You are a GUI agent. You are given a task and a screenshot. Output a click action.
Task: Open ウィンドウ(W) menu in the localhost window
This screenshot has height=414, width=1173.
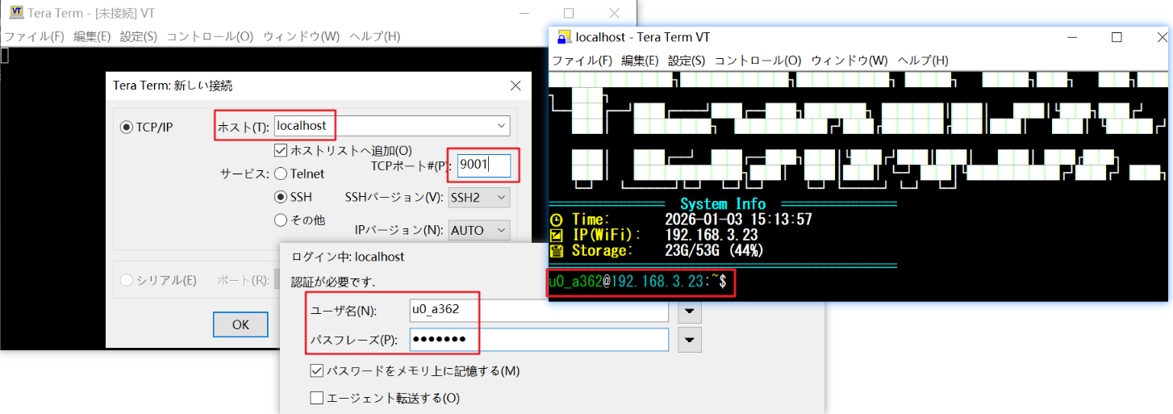849,61
